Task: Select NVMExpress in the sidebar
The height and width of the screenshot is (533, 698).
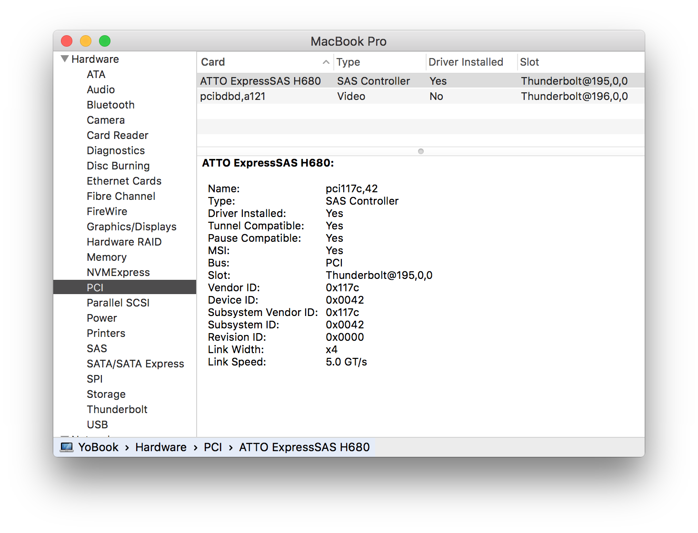Action: (x=119, y=272)
